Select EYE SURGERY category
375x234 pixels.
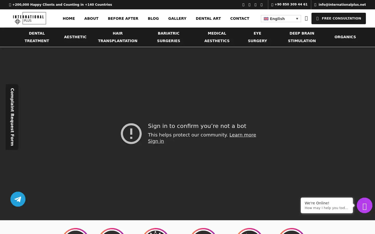(257, 37)
